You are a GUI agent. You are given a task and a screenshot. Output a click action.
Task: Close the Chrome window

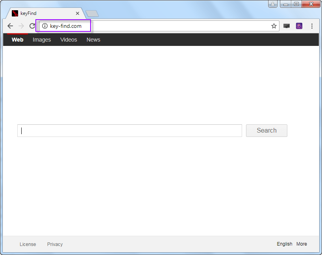tap(311, 4)
